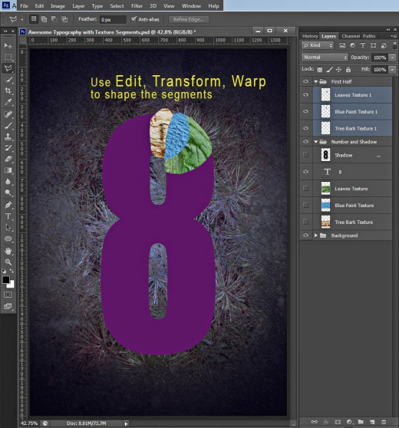Click the delete layer trash icon
Viewport: 399px width, 428px height.
click(x=384, y=422)
